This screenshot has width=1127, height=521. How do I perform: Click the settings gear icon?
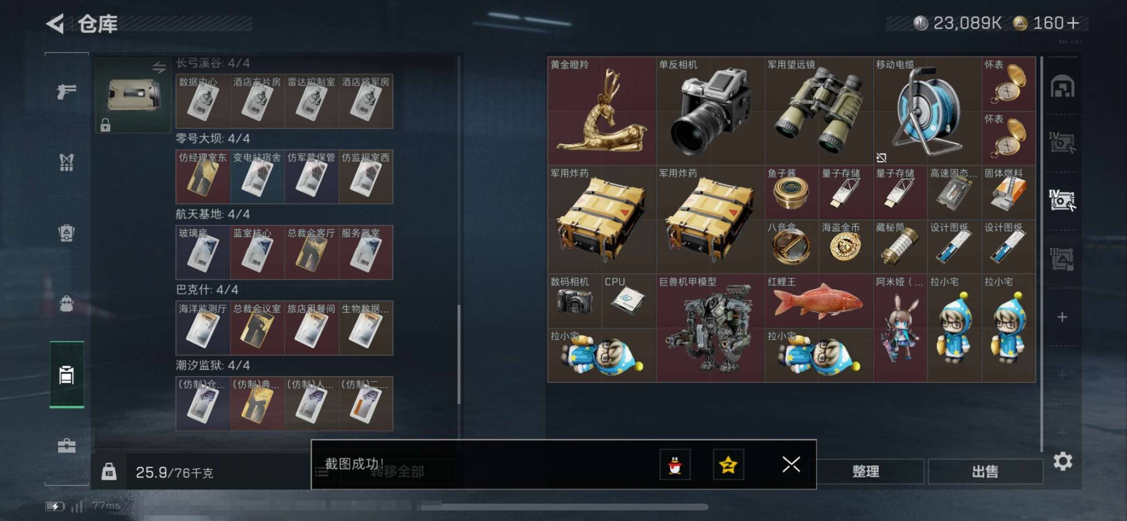tap(1062, 462)
